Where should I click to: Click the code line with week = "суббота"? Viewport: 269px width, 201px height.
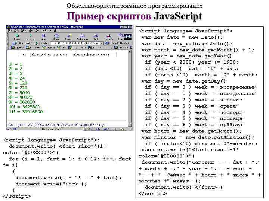click(x=195, y=125)
